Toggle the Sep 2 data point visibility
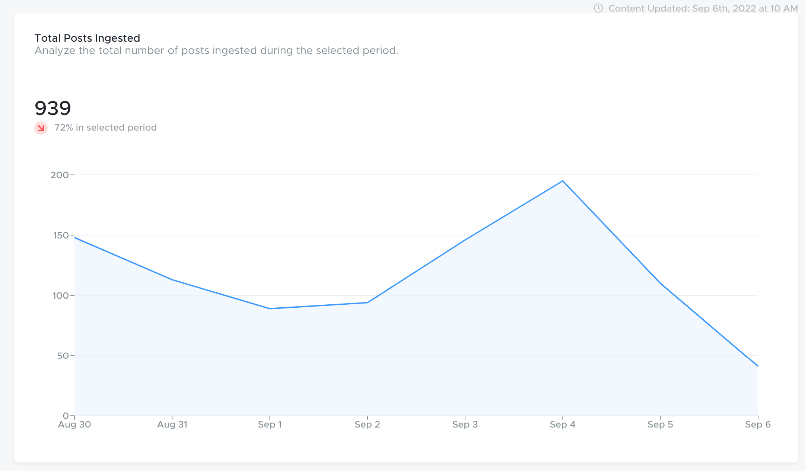The height and width of the screenshot is (471, 805). (x=368, y=302)
